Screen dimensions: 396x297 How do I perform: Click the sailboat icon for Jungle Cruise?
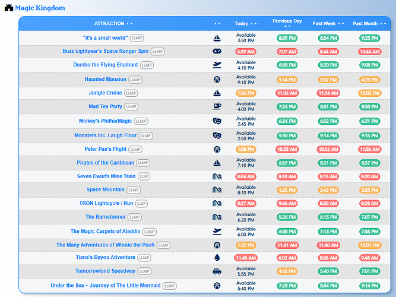[217, 93]
